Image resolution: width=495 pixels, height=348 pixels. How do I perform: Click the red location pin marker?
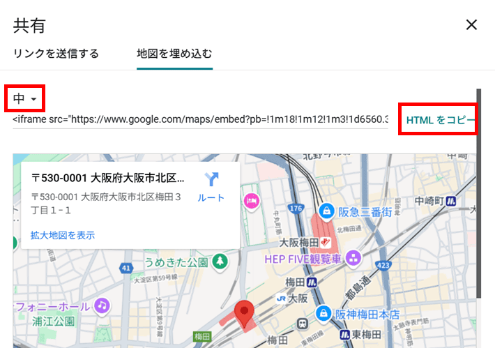point(243,313)
